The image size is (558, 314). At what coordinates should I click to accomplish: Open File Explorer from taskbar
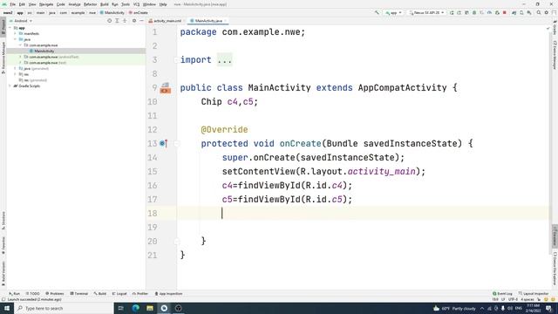point(150,308)
